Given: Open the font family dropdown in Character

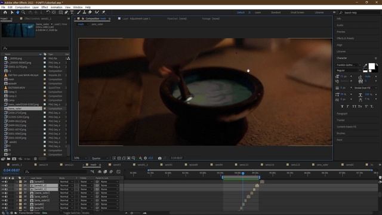Looking at the screenshot, I should tap(349, 65).
